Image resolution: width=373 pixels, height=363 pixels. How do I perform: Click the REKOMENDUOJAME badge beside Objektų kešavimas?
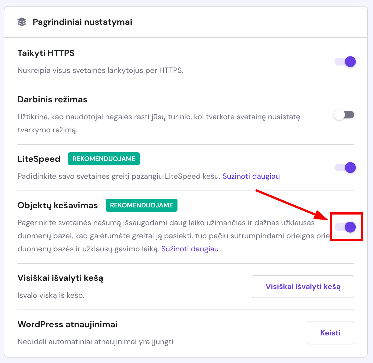tap(141, 205)
